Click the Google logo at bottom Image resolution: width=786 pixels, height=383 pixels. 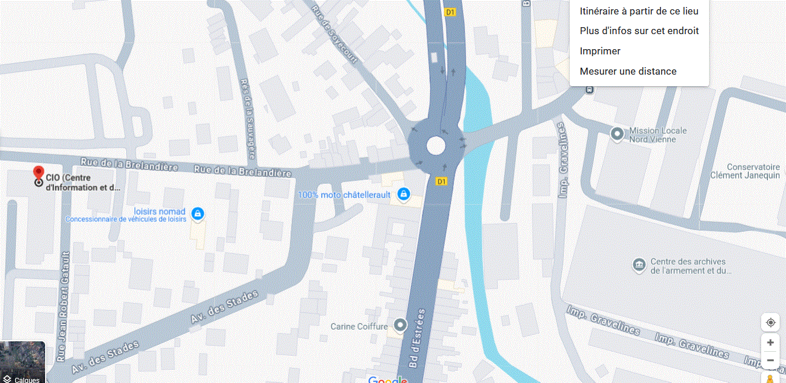[388, 380]
